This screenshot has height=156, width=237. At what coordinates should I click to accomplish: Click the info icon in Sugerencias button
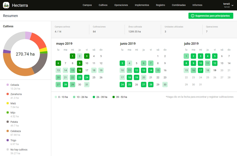(x=193, y=16)
